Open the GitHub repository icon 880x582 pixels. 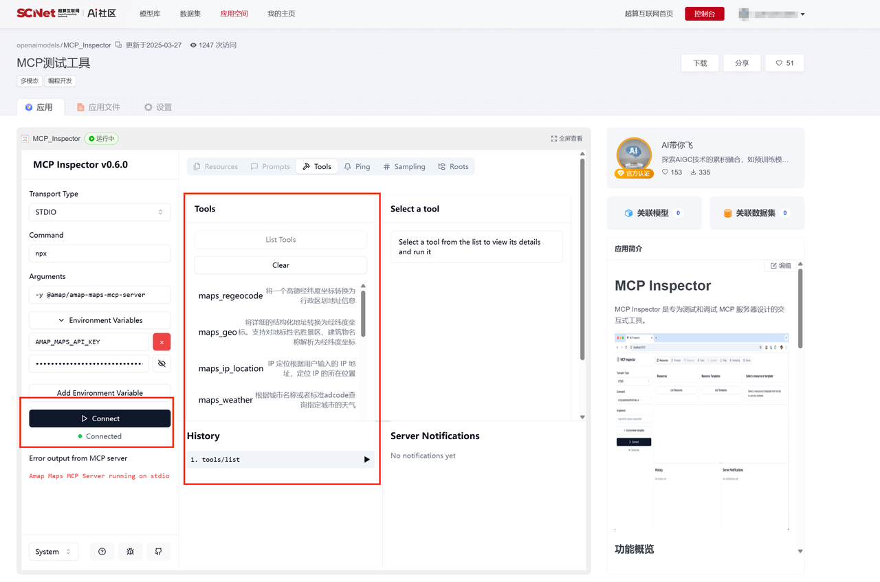point(158,552)
